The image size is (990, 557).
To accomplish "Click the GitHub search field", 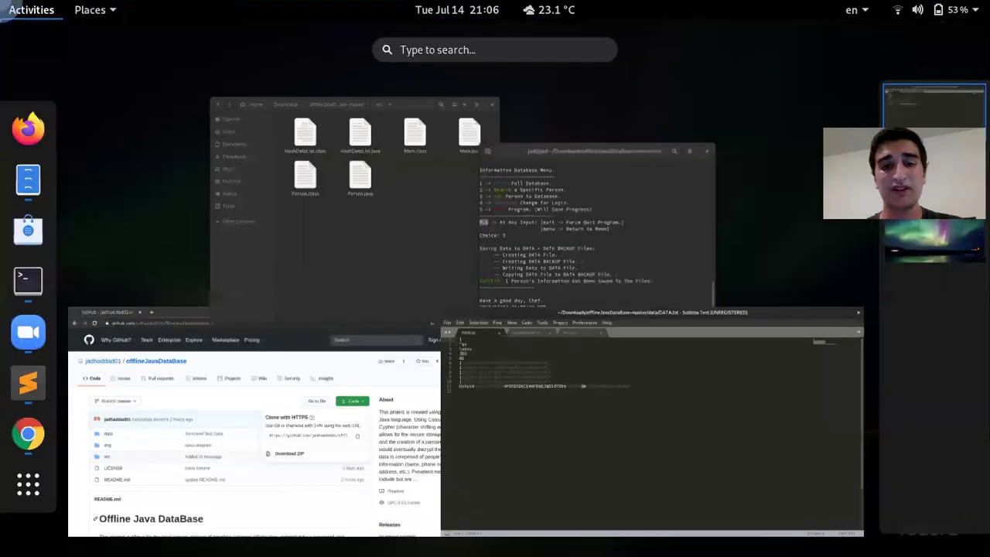I will pyautogui.click(x=375, y=340).
